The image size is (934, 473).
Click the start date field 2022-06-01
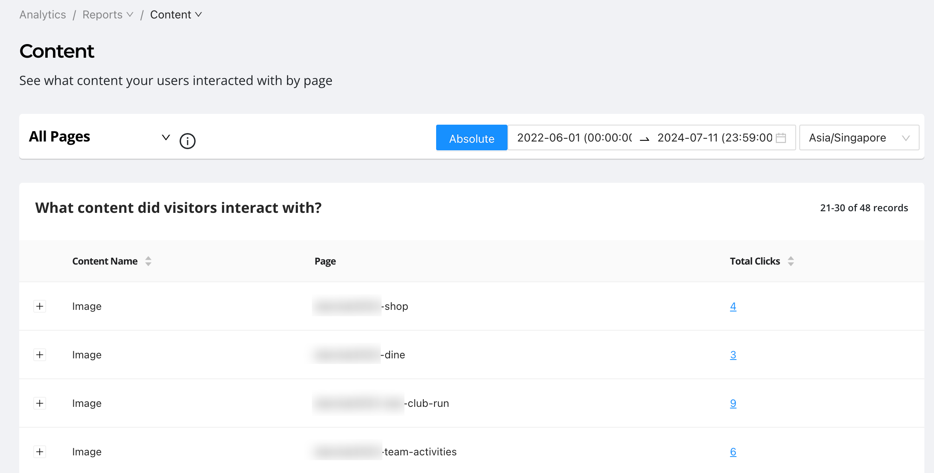coord(574,138)
